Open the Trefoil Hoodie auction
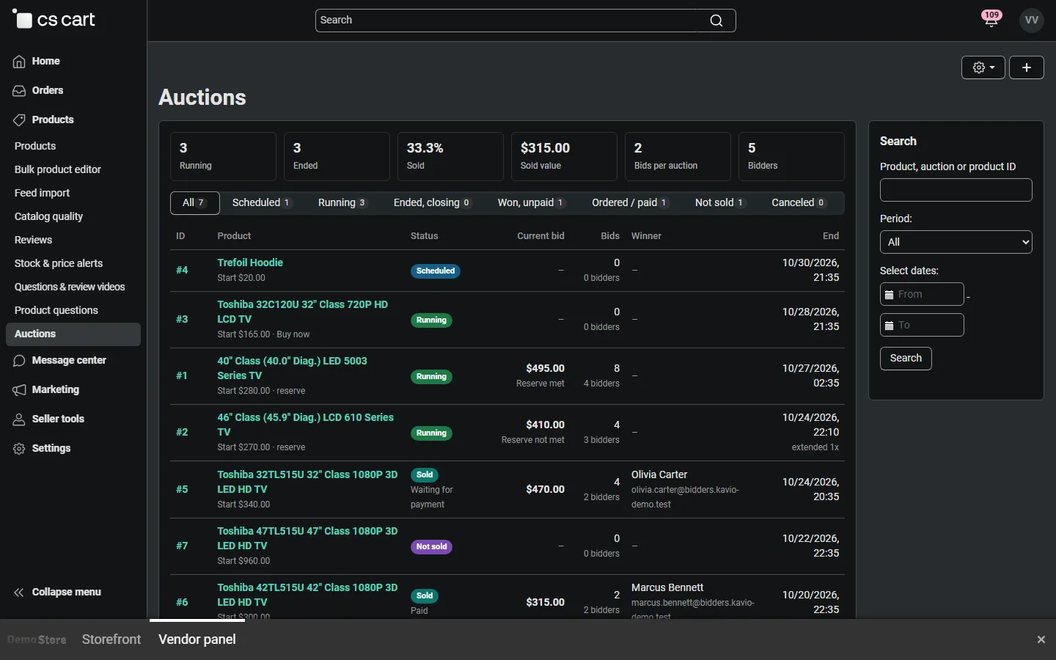This screenshot has width=1056, height=660. pyautogui.click(x=250, y=263)
